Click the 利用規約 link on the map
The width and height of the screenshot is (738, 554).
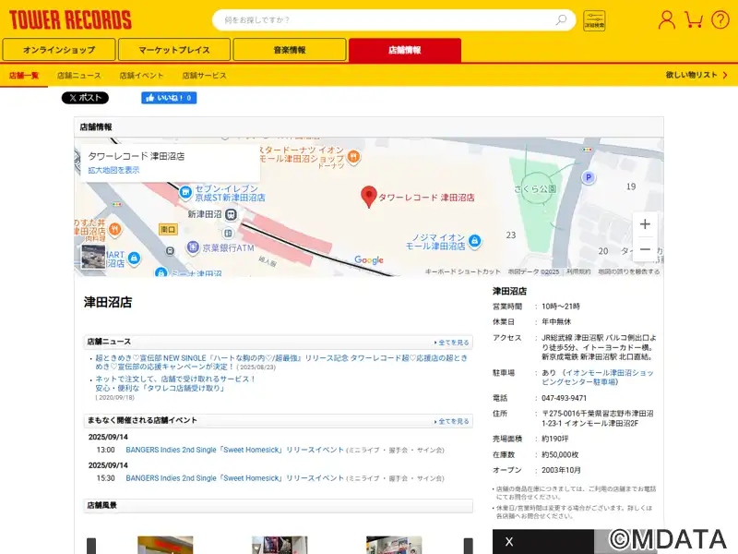pyautogui.click(x=578, y=271)
